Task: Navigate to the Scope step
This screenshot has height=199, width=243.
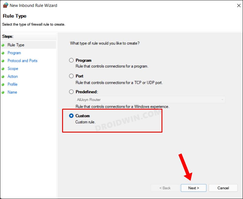Action: [x=13, y=69]
